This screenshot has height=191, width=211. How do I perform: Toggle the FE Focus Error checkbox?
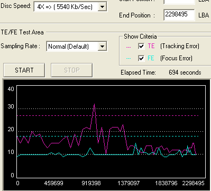[141, 58]
